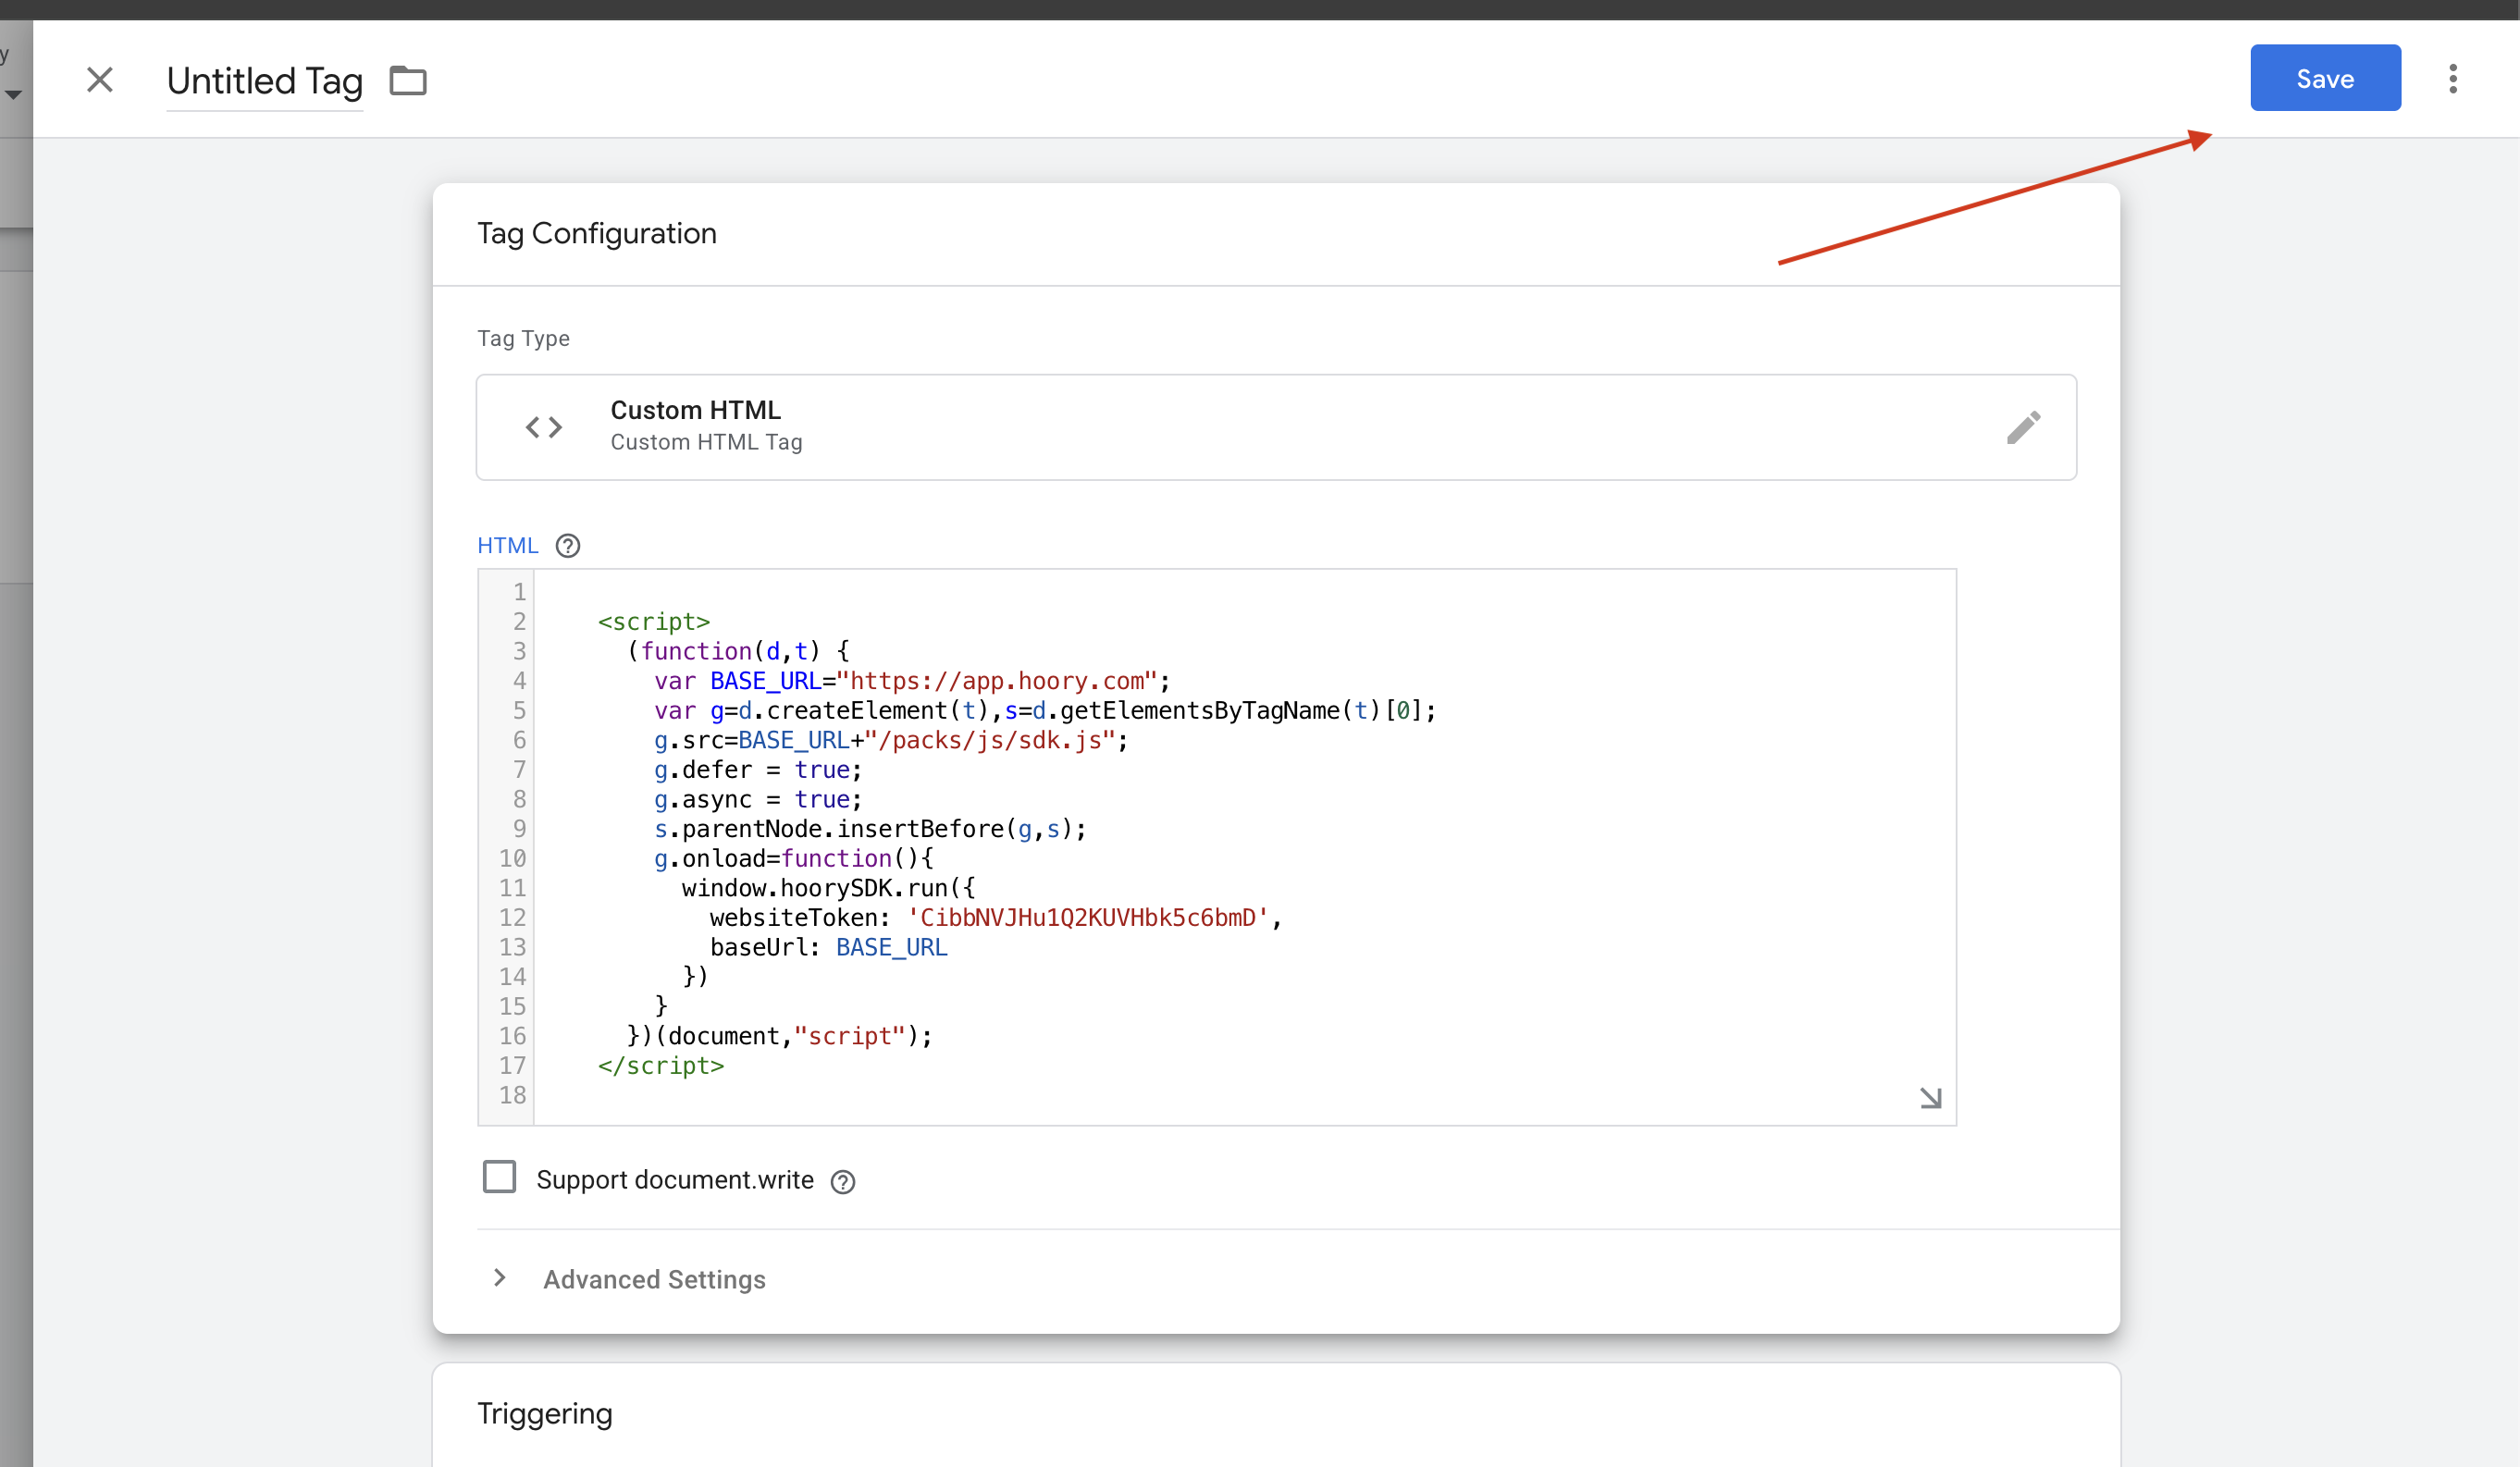Expand the Advanced Settings chevron

point(500,1278)
